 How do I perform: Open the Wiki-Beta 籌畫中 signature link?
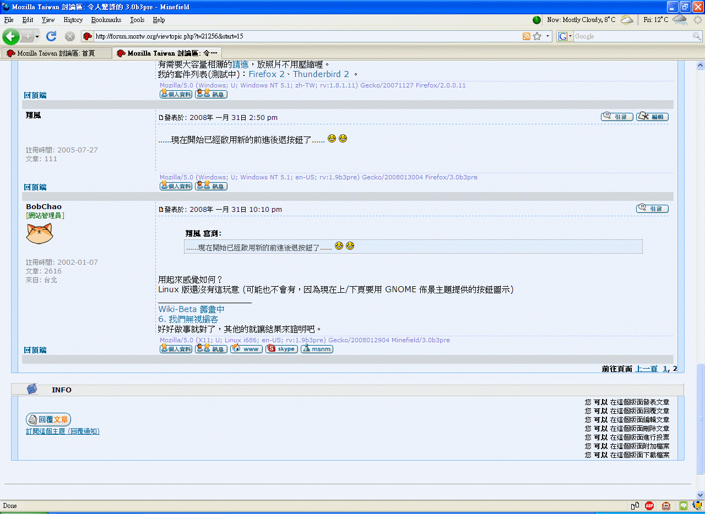coord(191,309)
